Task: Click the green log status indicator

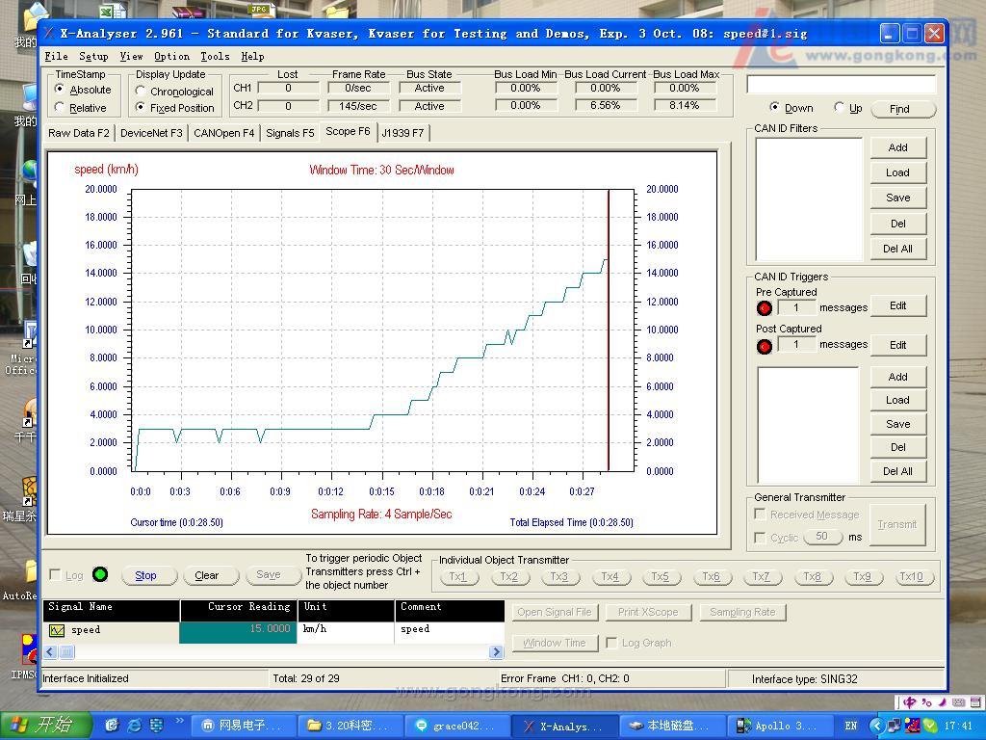Action: coord(100,575)
